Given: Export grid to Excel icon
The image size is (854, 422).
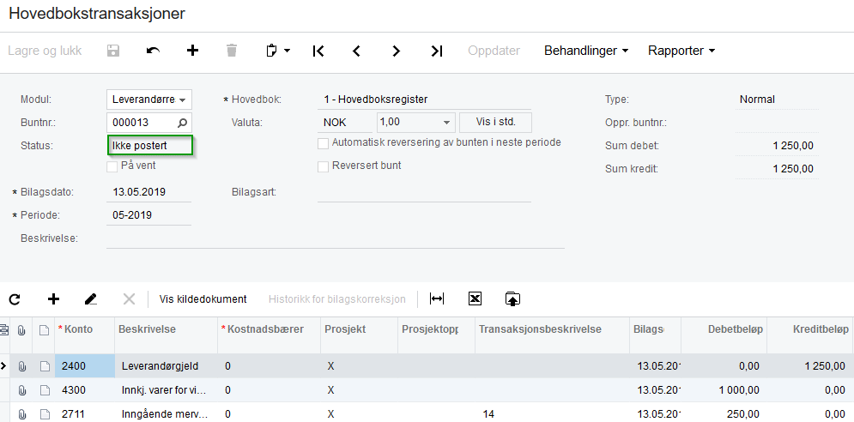Looking at the screenshot, I should pyautogui.click(x=475, y=298).
